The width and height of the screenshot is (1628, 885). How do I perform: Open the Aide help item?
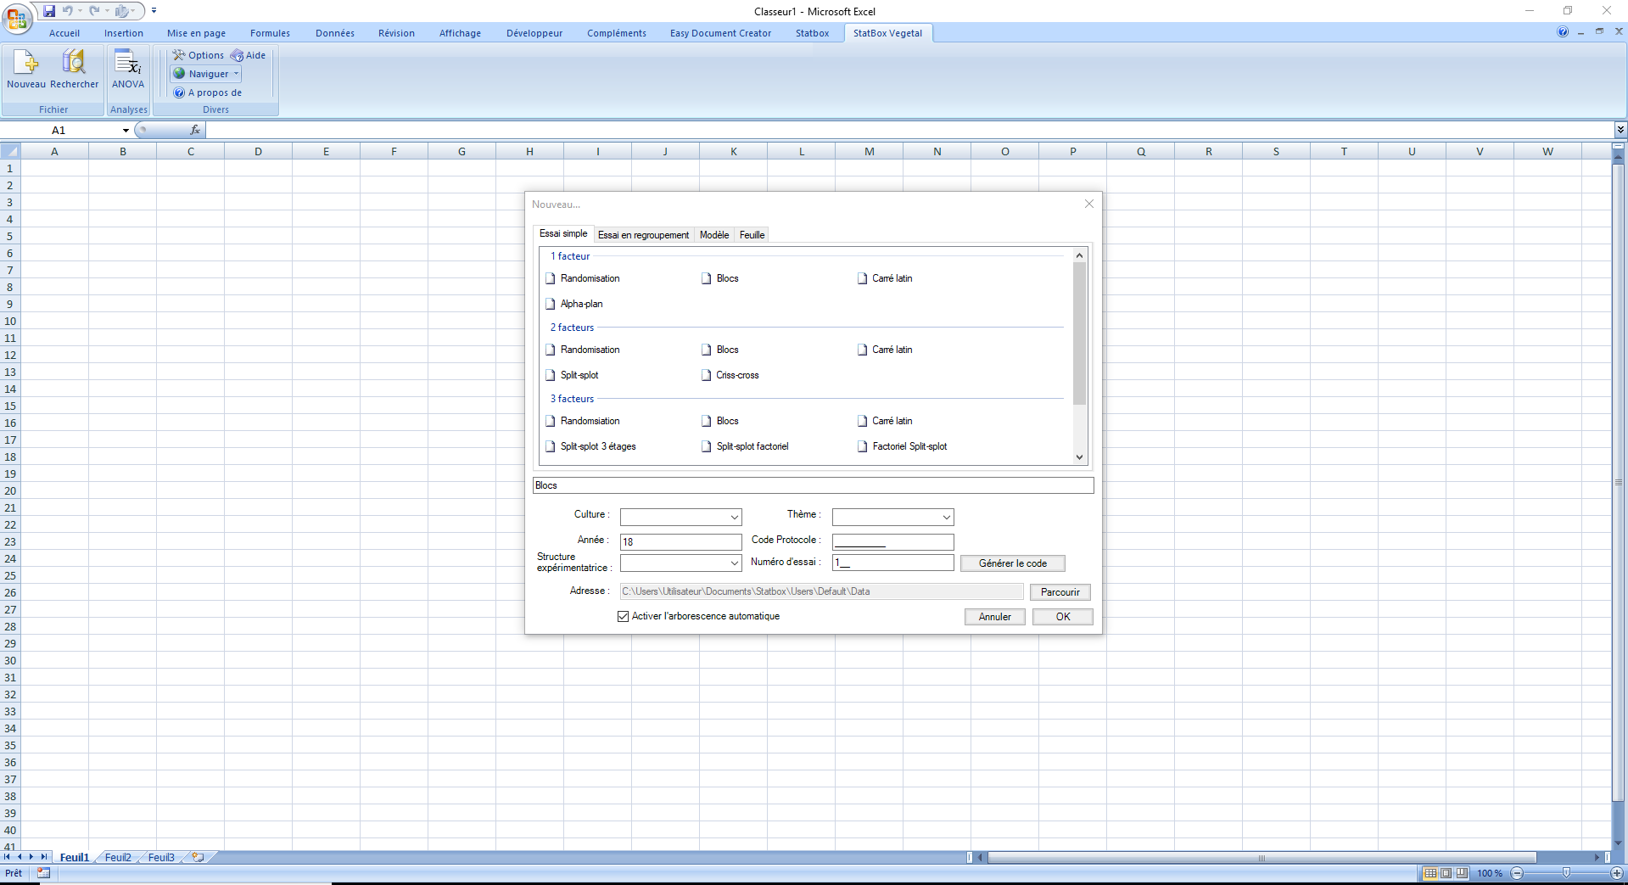[249, 55]
